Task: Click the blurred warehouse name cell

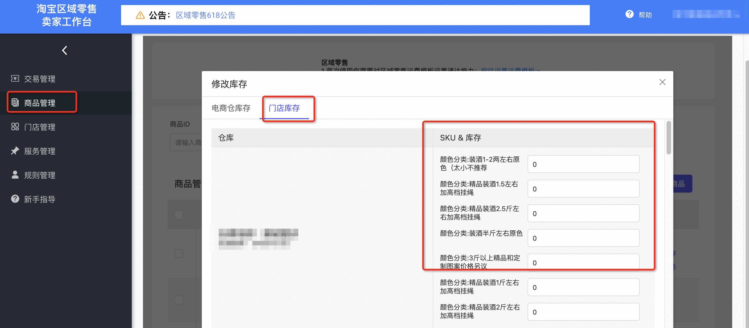Action: (258, 239)
